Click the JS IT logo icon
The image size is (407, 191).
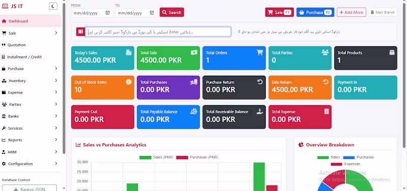5,6
